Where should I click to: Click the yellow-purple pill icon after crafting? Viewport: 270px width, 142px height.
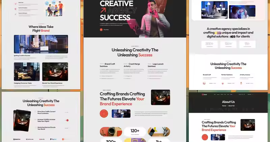[218, 33]
